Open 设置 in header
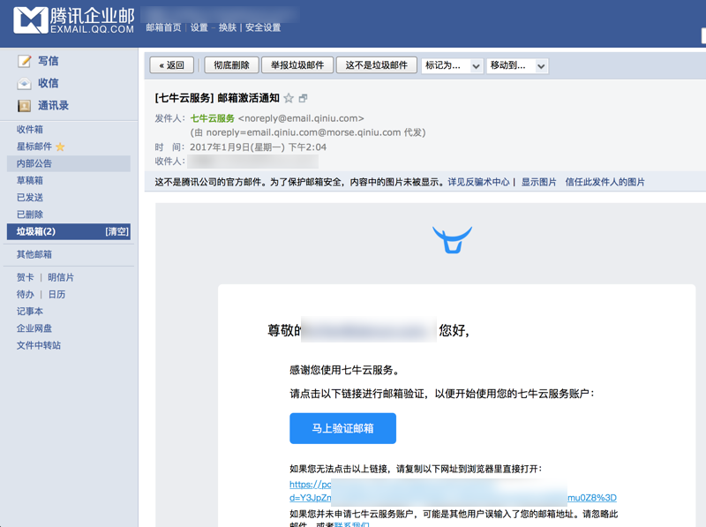706x527 pixels. [x=199, y=27]
